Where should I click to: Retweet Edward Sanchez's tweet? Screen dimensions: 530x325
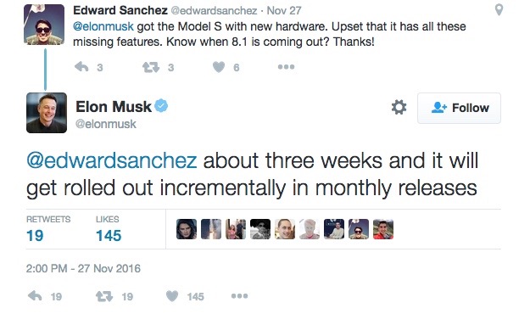pos(151,67)
